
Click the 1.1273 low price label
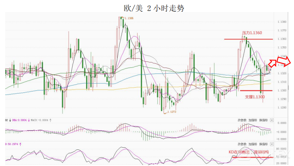coord(172,112)
